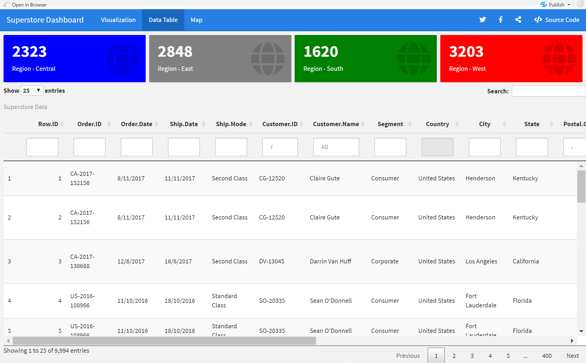Open the Customer.Name All filter box

[x=336, y=147]
